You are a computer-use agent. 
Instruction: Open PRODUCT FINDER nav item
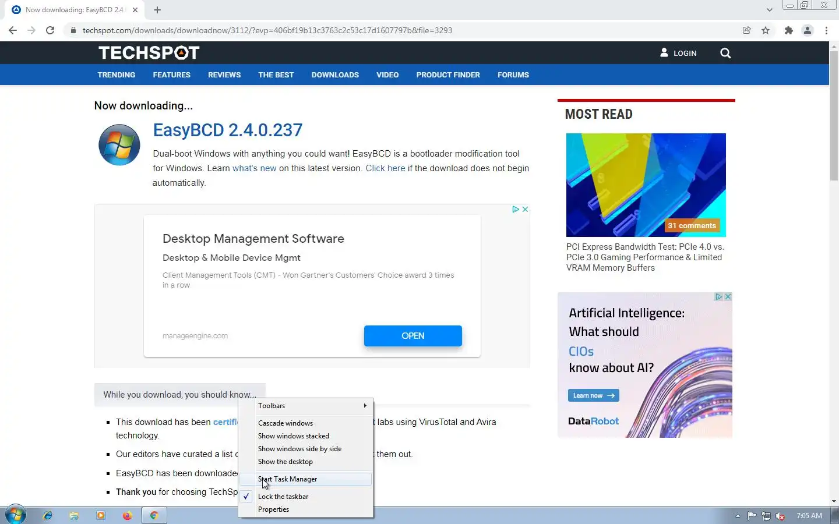(448, 75)
